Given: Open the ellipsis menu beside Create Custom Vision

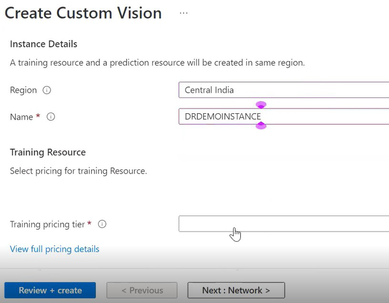Looking at the screenshot, I should point(184,13).
